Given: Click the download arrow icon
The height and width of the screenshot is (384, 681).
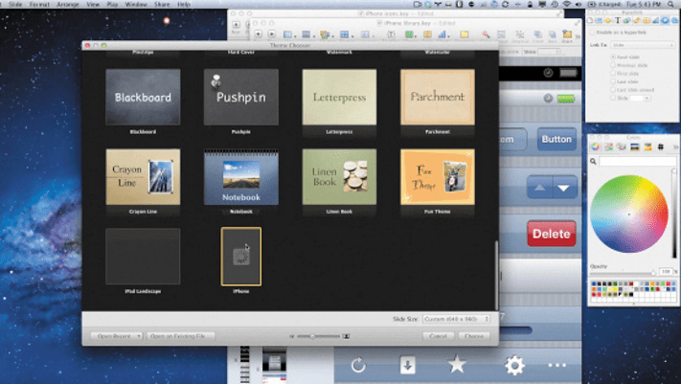Looking at the screenshot, I should [x=408, y=365].
